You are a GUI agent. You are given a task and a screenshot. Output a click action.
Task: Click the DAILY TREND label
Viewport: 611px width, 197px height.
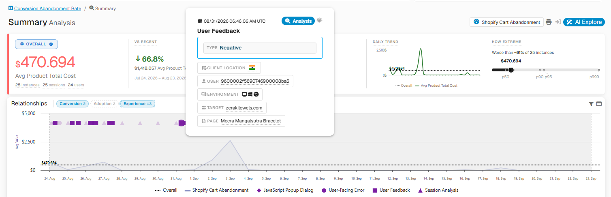385,42
